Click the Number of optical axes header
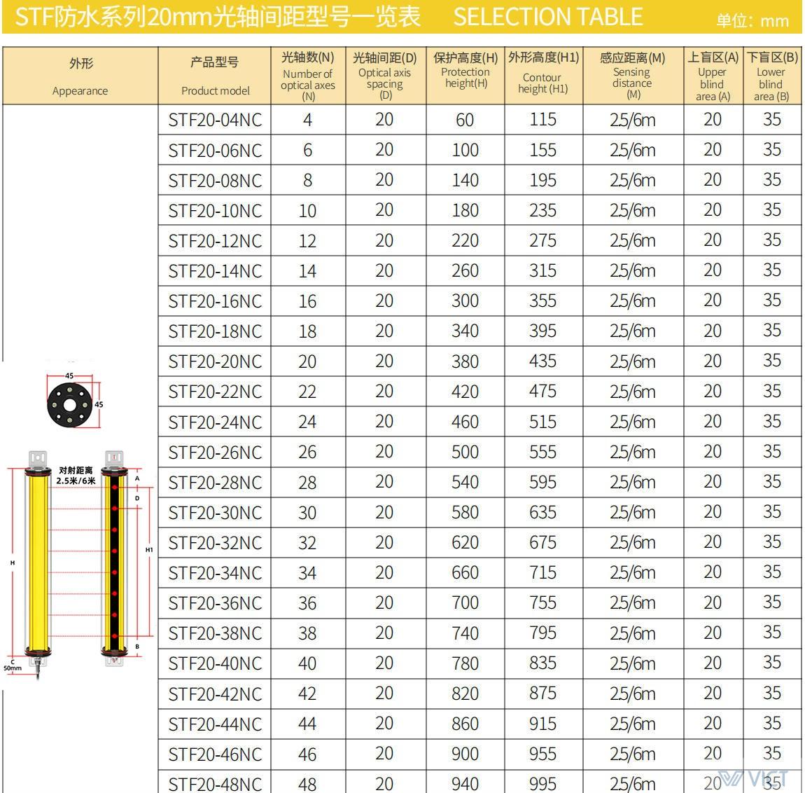The width and height of the screenshot is (805, 793). [307, 76]
